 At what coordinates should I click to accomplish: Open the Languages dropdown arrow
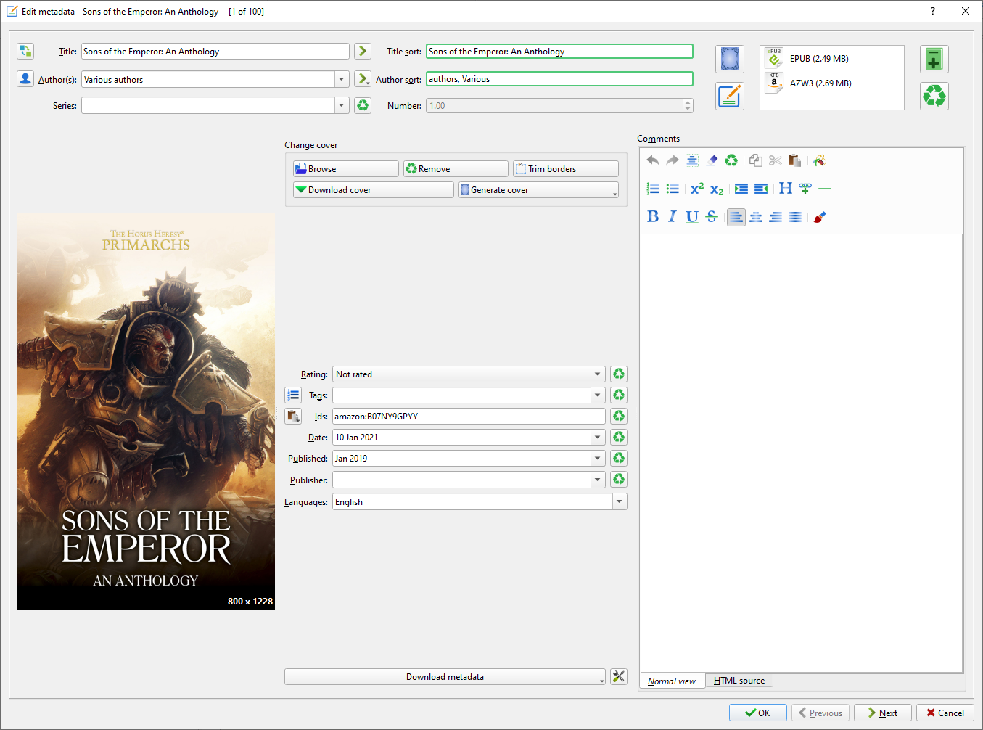pos(619,502)
